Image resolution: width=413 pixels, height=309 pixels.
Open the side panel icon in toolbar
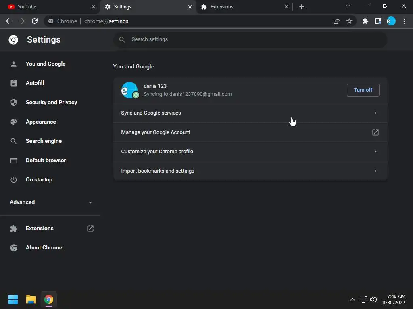[x=378, y=21]
